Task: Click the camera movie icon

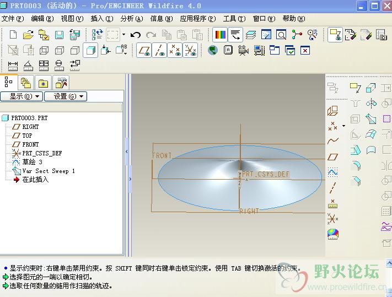Action: click(243, 51)
